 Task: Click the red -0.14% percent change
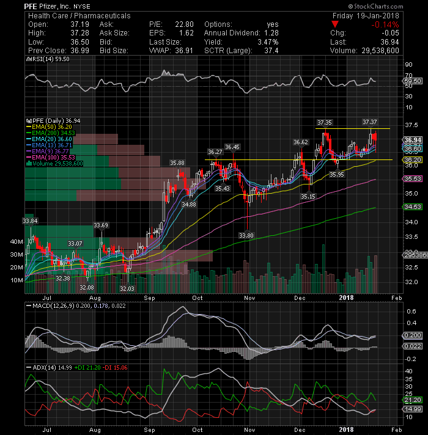tap(385, 24)
